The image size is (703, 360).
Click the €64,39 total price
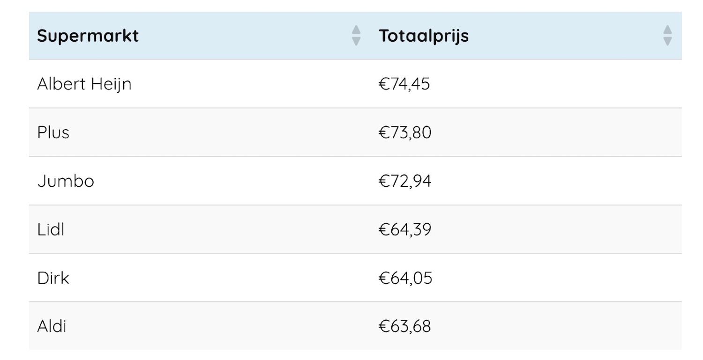pyautogui.click(x=405, y=229)
